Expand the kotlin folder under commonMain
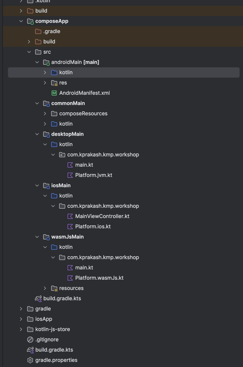243x367 pixels. pyautogui.click(x=45, y=124)
